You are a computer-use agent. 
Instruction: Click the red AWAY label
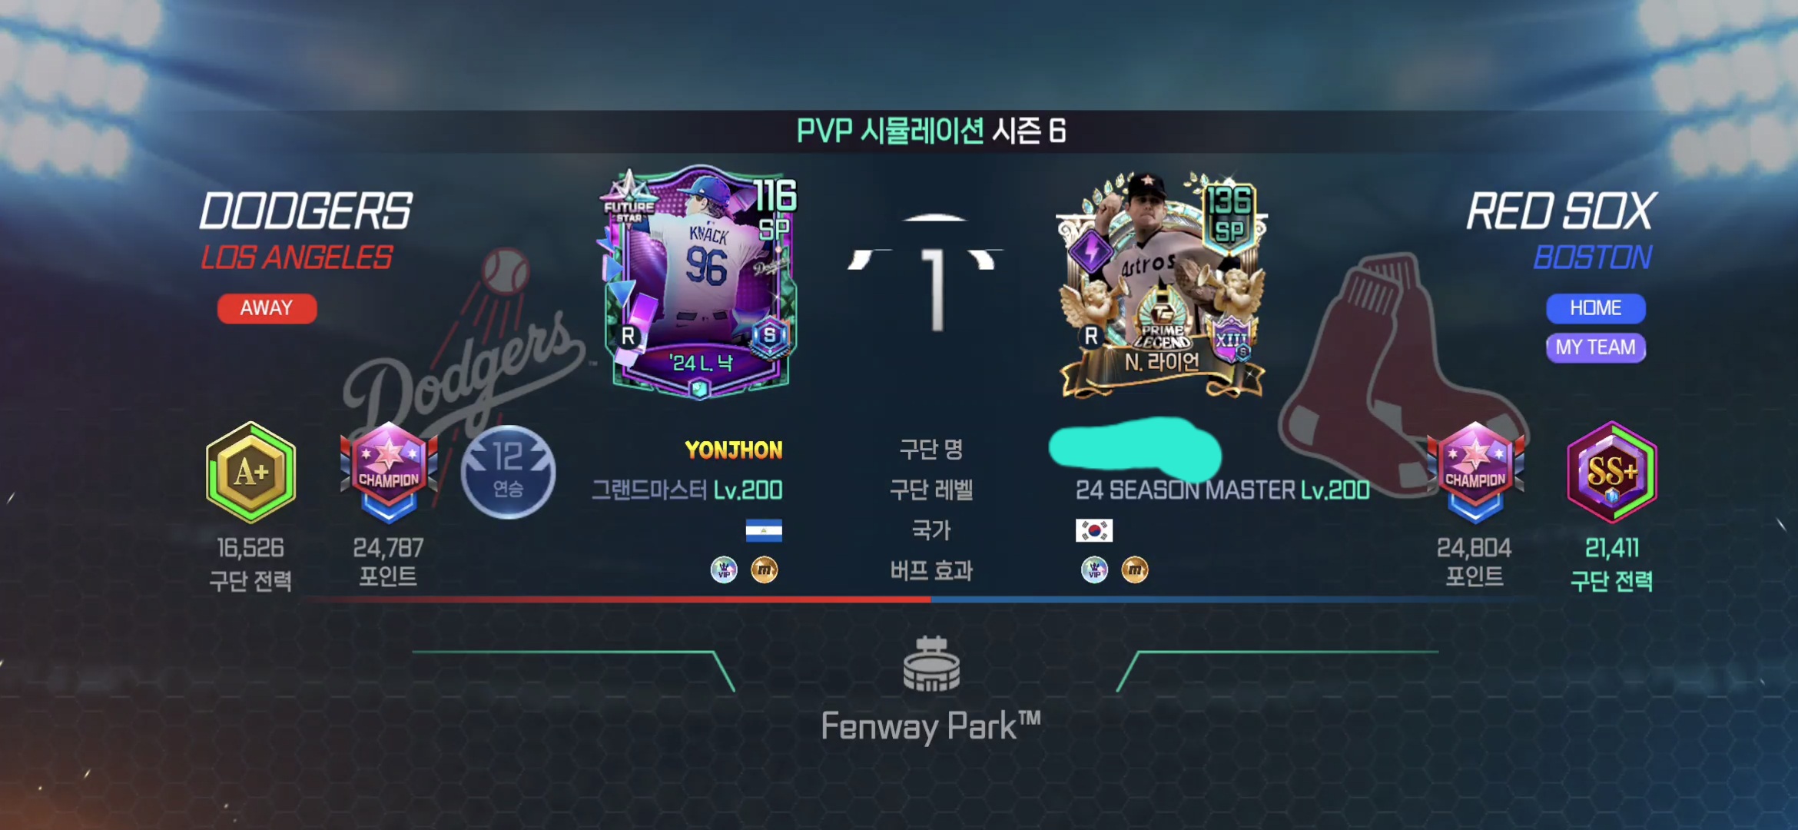tap(267, 308)
